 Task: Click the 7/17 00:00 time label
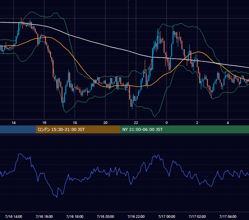pos(167,216)
